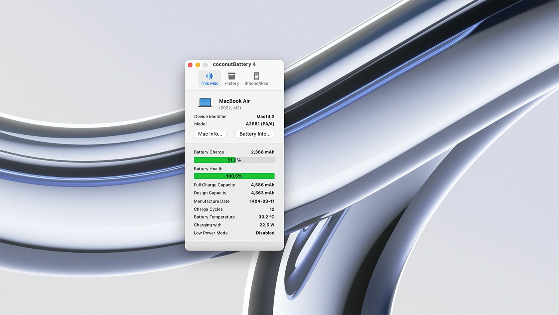
Task: Minimize the window using yellow button
Action: pyautogui.click(x=198, y=65)
